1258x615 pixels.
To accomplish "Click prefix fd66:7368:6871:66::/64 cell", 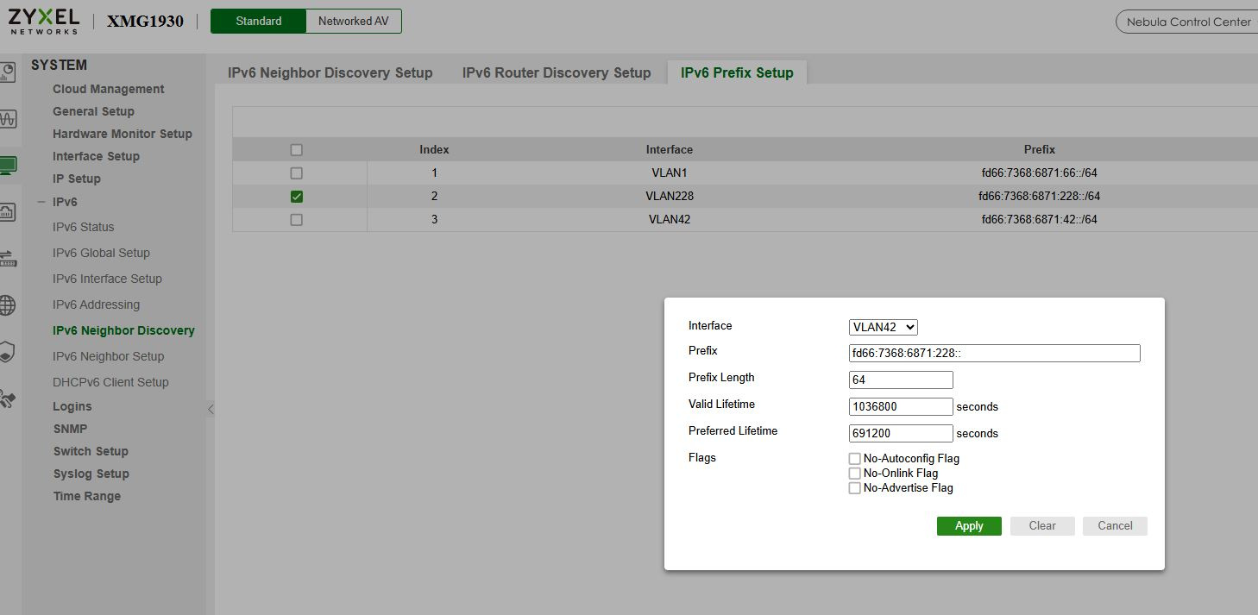I will [1039, 173].
